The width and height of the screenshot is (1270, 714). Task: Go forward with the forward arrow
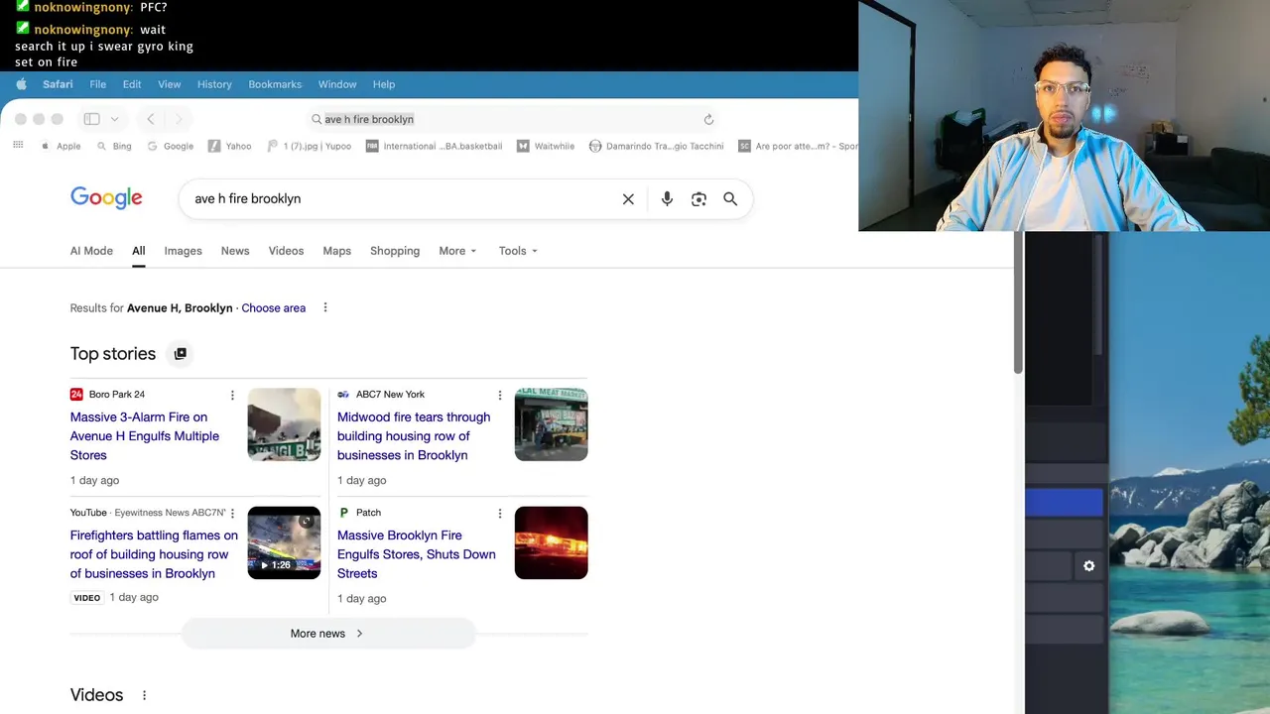coord(179,119)
